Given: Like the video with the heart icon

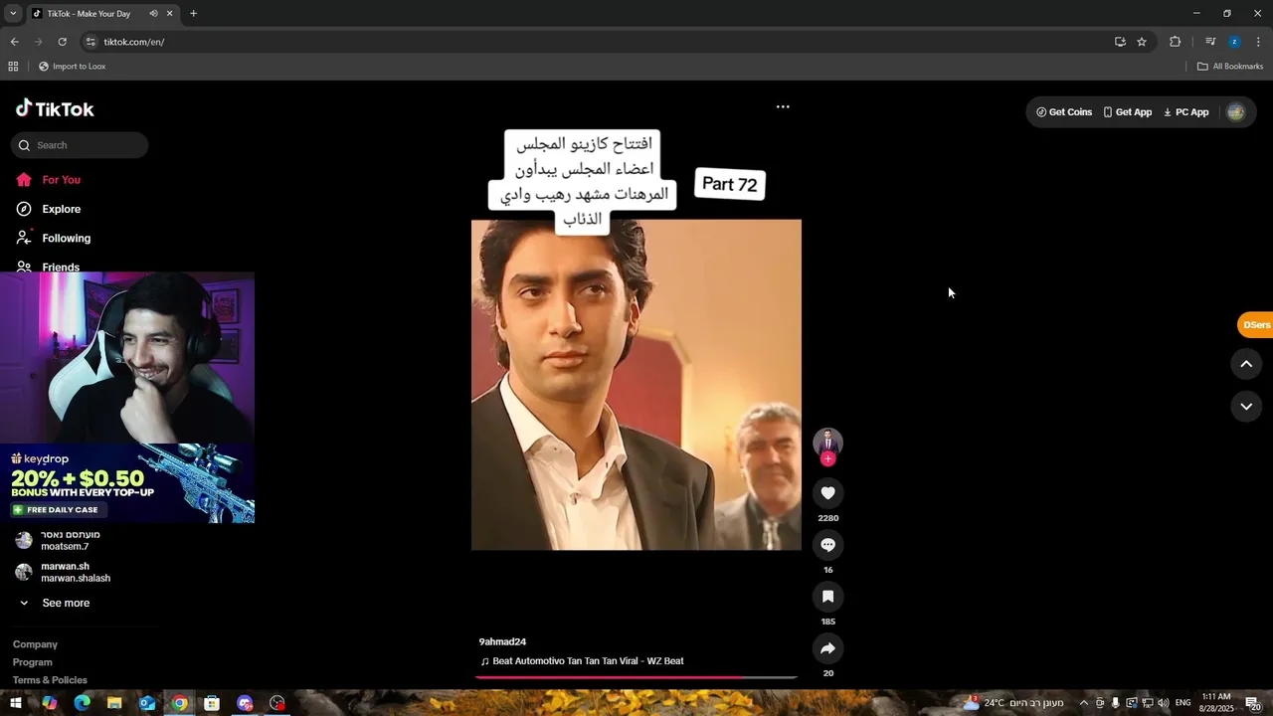Looking at the screenshot, I should (x=827, y=493).
